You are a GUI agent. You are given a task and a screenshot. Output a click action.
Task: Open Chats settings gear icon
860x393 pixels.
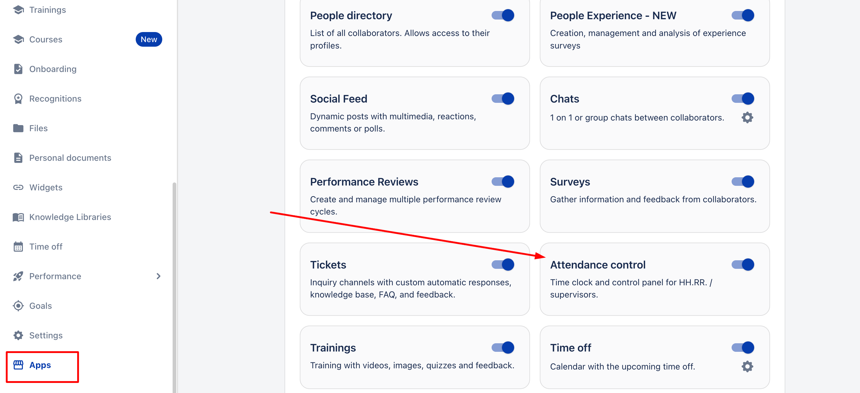click(747, 117)
